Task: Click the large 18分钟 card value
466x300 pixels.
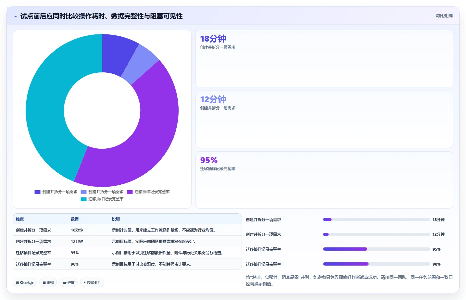Action: pos(213,39)
